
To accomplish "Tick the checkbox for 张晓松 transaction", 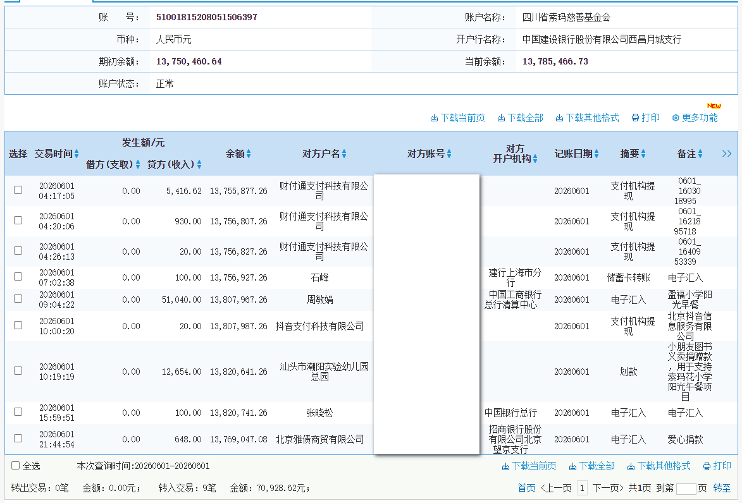I will tap(18, 412).
